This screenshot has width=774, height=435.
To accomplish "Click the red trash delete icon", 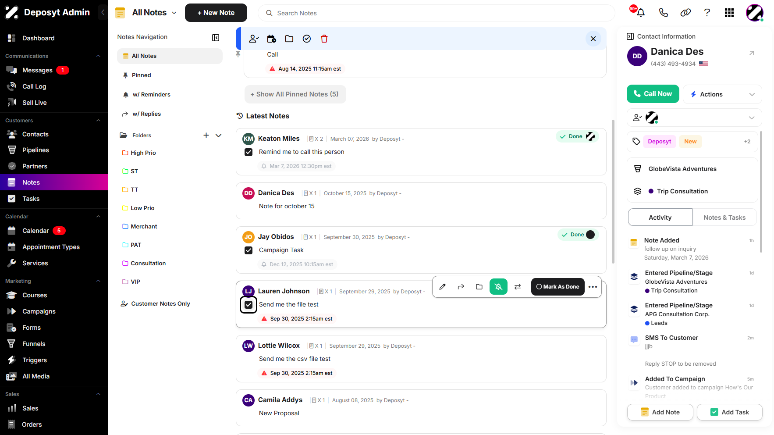I will pos(324,39).
